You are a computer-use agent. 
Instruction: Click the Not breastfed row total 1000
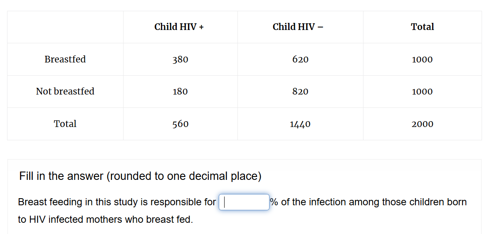pyautogui.click(x=422, y=92)
